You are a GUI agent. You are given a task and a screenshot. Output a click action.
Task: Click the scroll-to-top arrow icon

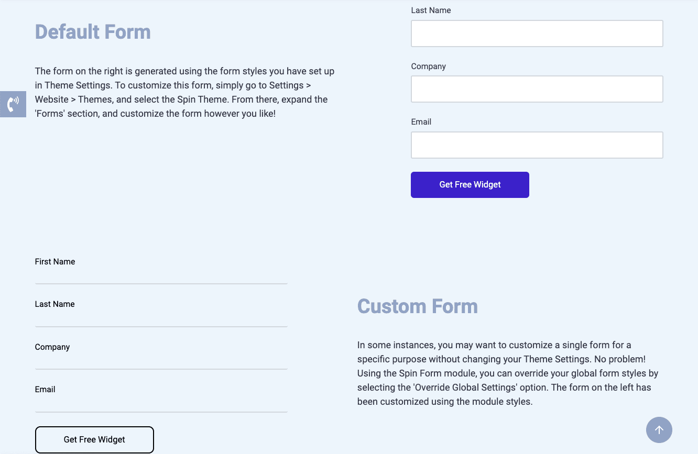tap(659, 429)
